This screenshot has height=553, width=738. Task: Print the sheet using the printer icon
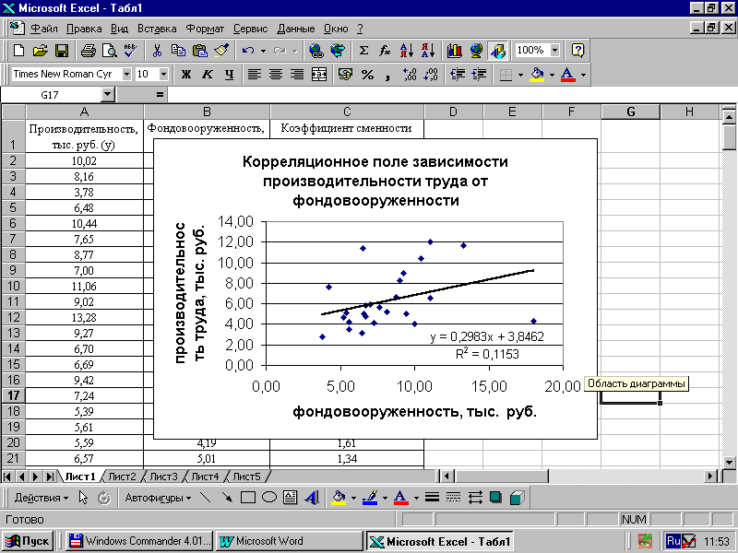click(x=88, y=51)
